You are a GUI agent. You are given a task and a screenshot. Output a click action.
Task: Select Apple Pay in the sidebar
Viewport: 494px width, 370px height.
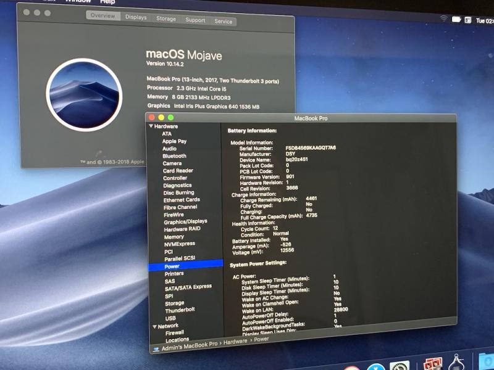(x=174, y=141)
